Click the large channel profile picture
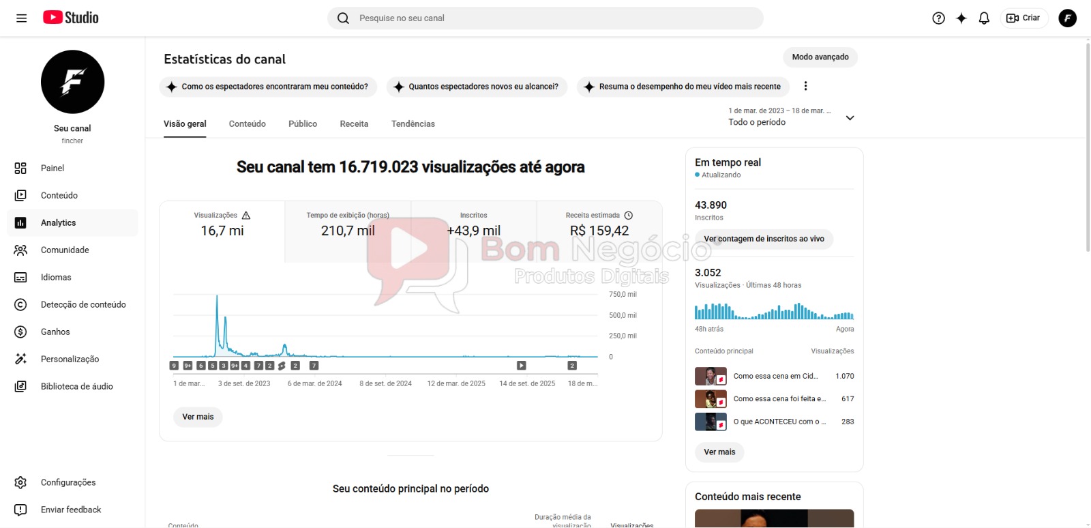 point(73,82)
